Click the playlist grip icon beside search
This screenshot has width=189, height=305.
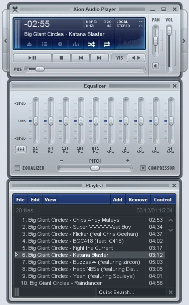[x=17, y=292]
